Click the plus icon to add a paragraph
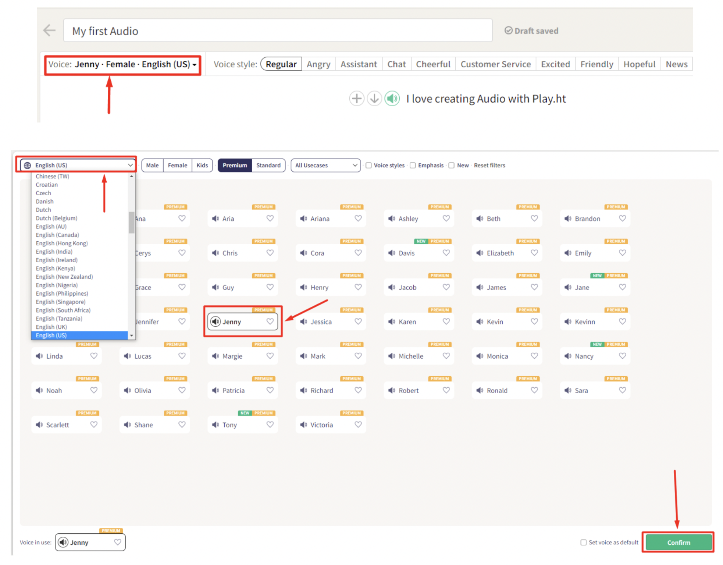 [356, 99]
